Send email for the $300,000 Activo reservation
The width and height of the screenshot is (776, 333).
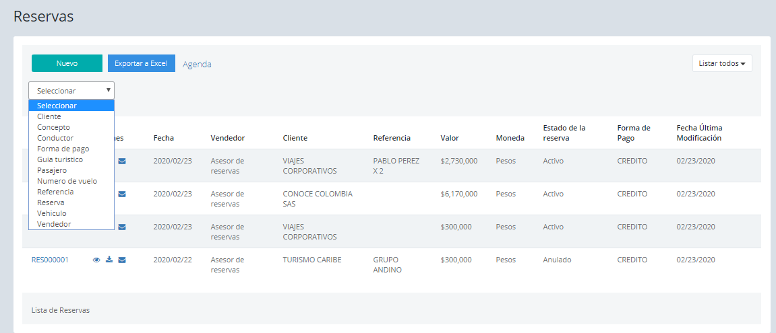122,227
